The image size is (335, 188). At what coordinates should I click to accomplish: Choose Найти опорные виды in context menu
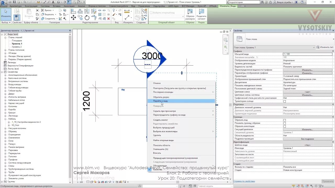pyautogui.click(x=181, y=140)
